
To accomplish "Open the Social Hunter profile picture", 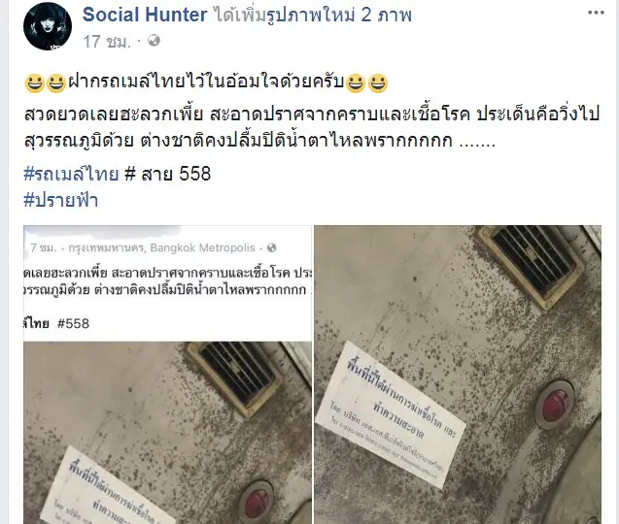I will (48, 26).
